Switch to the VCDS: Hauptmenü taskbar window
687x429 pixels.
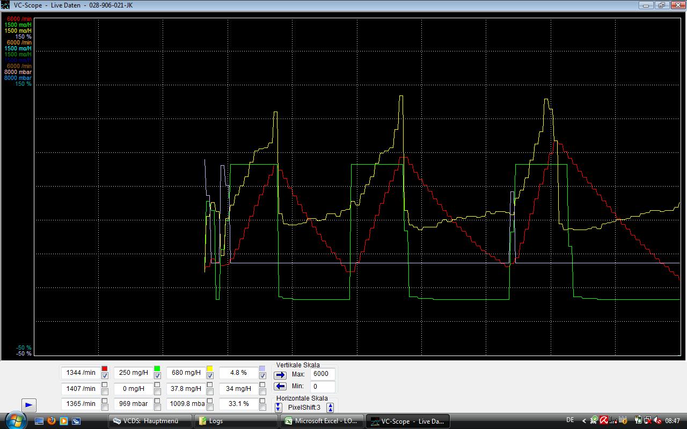click(150, 421)
